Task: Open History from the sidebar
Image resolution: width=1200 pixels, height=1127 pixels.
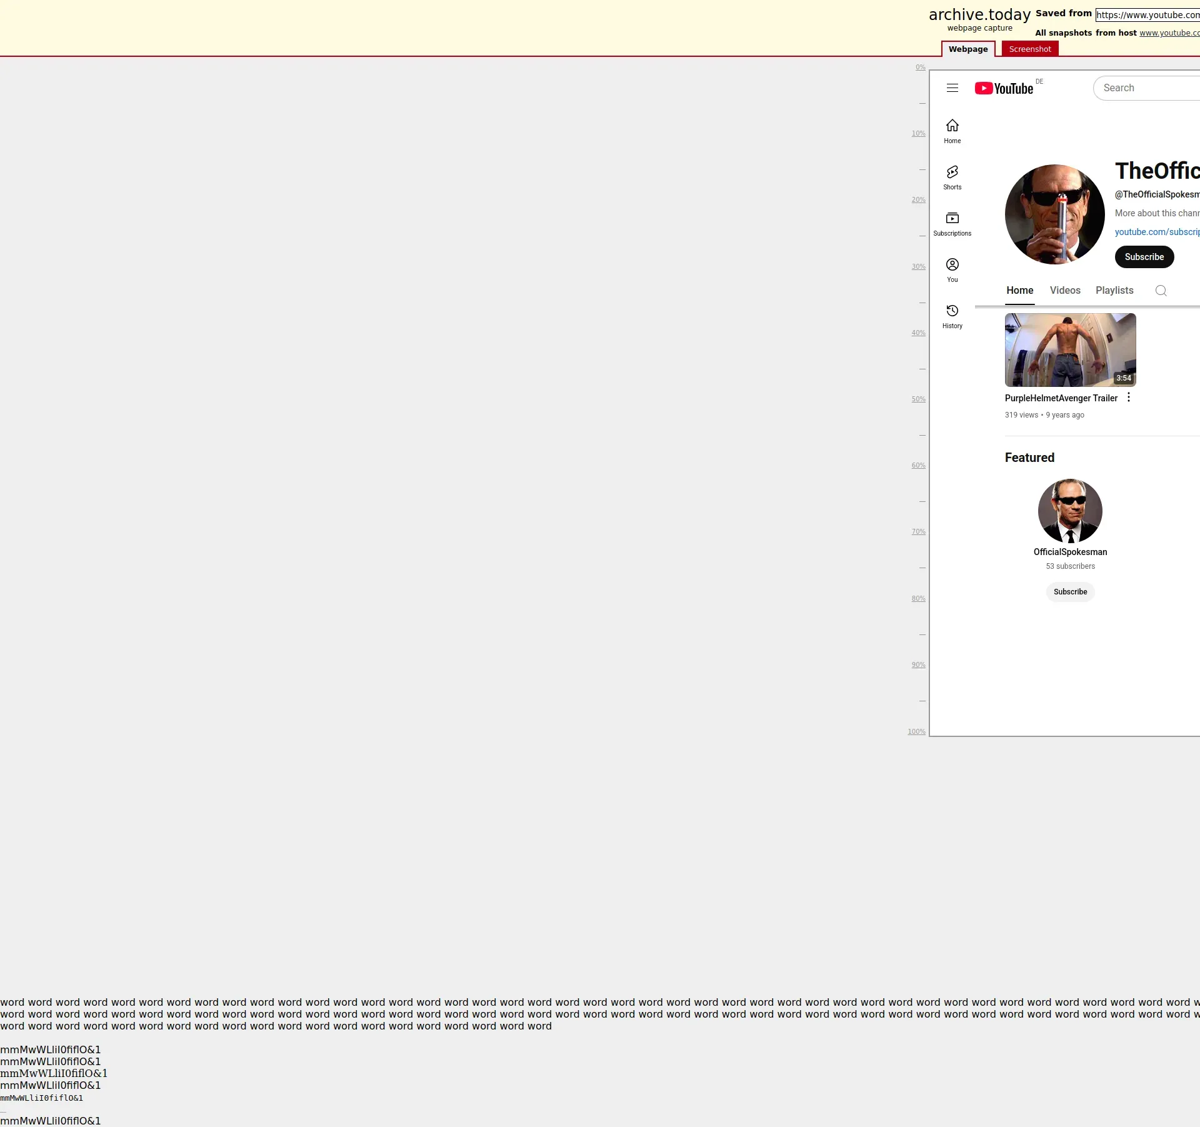Action: [x=952, y=316]
